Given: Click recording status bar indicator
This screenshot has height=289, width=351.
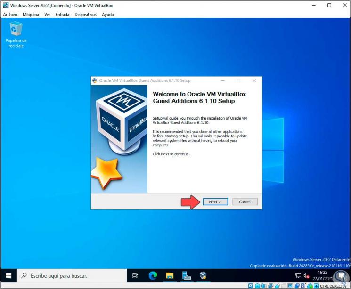Looking at the screenshot, I should pos(297,286).
